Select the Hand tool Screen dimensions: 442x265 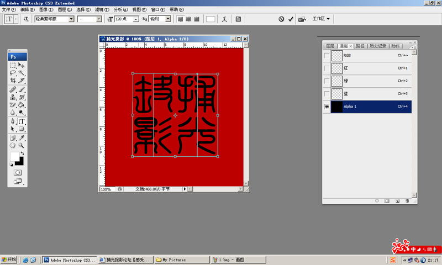[x=13, y=145]
